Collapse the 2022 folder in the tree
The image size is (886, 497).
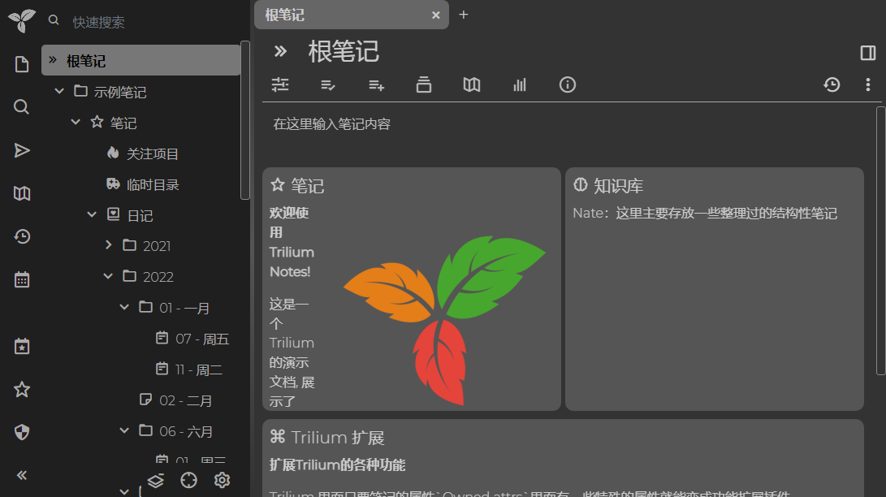[109, 276]
